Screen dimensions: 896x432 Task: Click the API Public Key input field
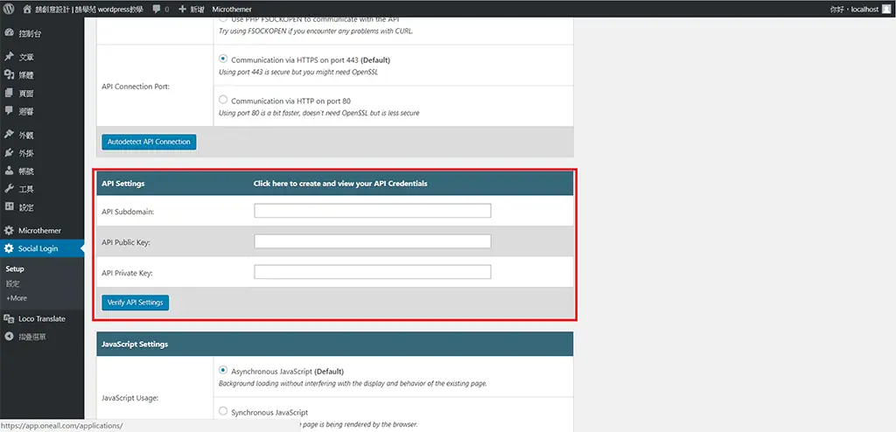(373, 241)
